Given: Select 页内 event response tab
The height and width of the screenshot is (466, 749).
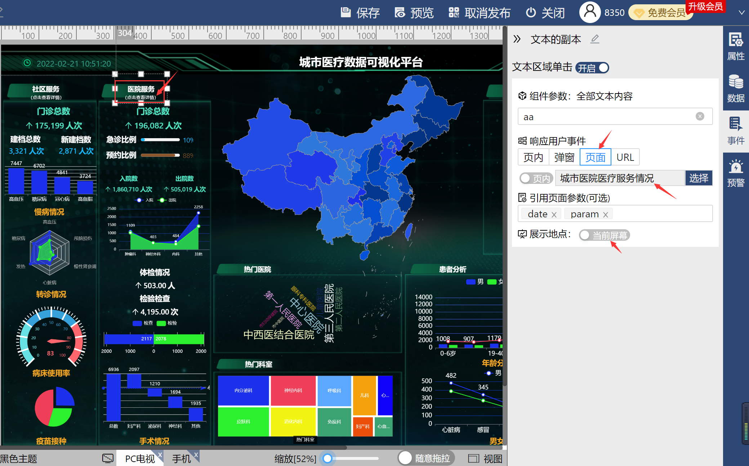Looking at the screenshot, I should pos(533,157).
